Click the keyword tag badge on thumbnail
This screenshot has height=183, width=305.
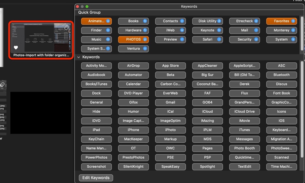point(66,28)
